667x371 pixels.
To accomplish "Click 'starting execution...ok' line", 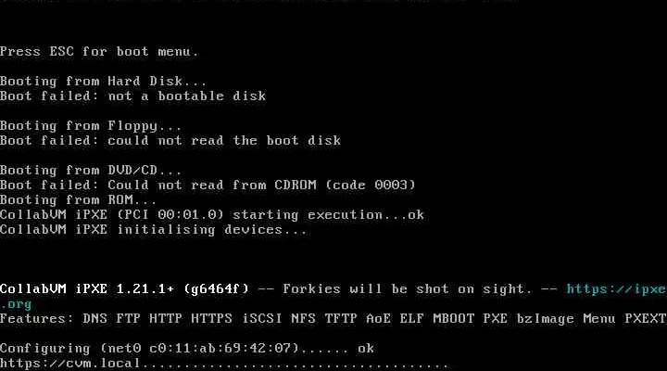I will [328, 215].
